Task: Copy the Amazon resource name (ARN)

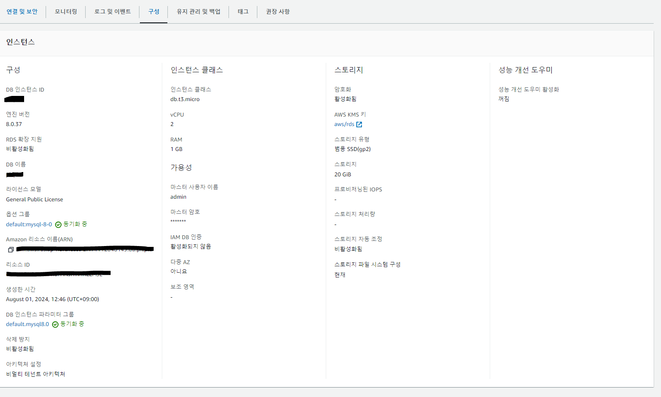Action: 11,249
